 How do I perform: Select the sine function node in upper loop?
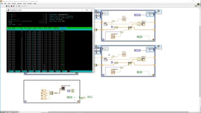[139, 24]
